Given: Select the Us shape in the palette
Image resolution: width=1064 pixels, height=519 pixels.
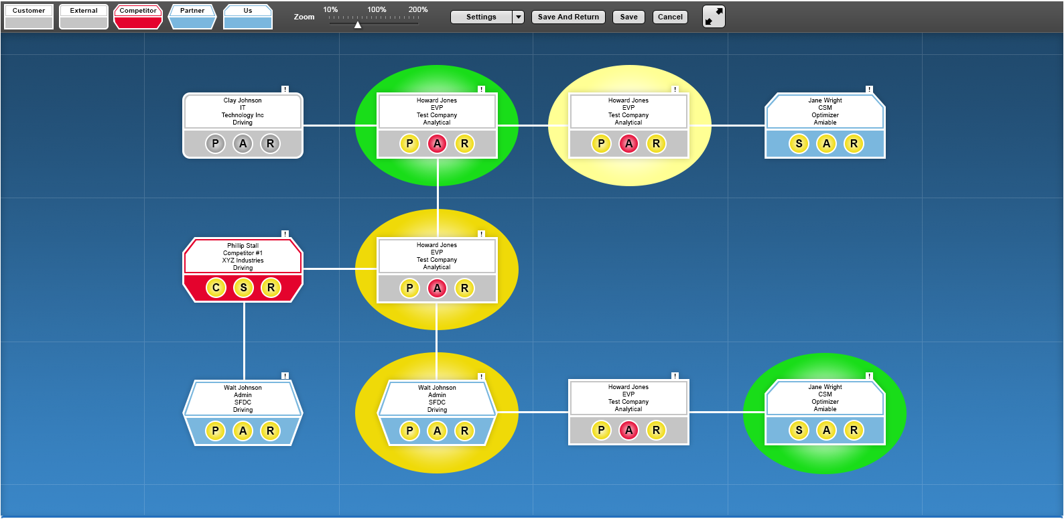Looking at the screenshot, I should coord(248,17).
